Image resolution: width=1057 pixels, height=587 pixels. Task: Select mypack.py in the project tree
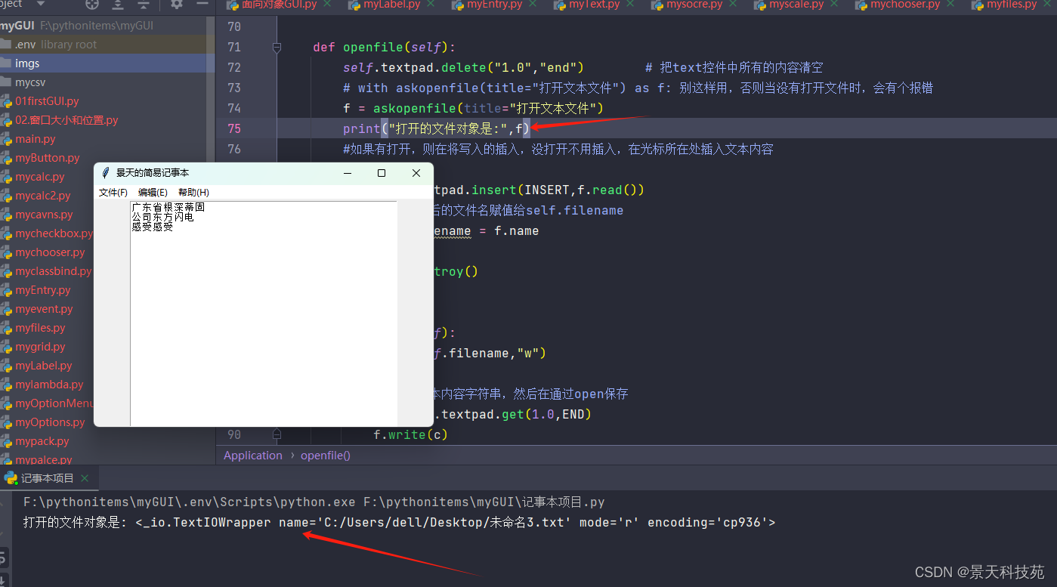click(42, 441)
